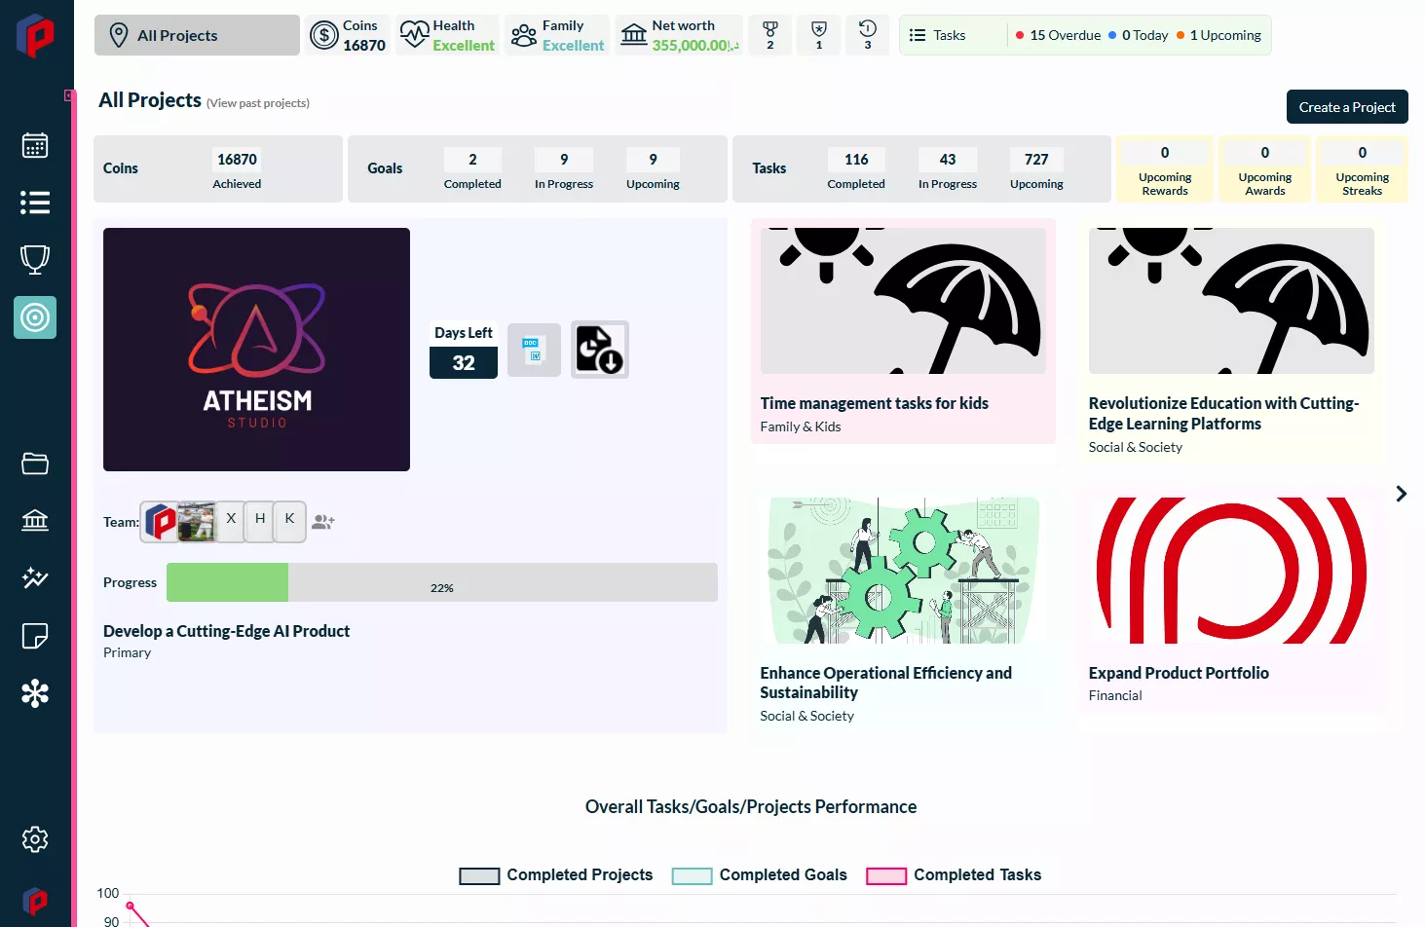Click the 0 Today tasks filter

(1138, 35)
